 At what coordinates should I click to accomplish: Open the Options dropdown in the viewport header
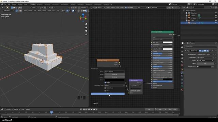point(84,7)
